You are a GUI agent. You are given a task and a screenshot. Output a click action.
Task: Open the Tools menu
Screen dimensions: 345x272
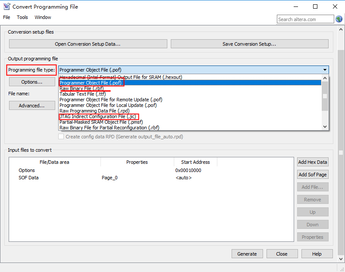pos(22,17)
